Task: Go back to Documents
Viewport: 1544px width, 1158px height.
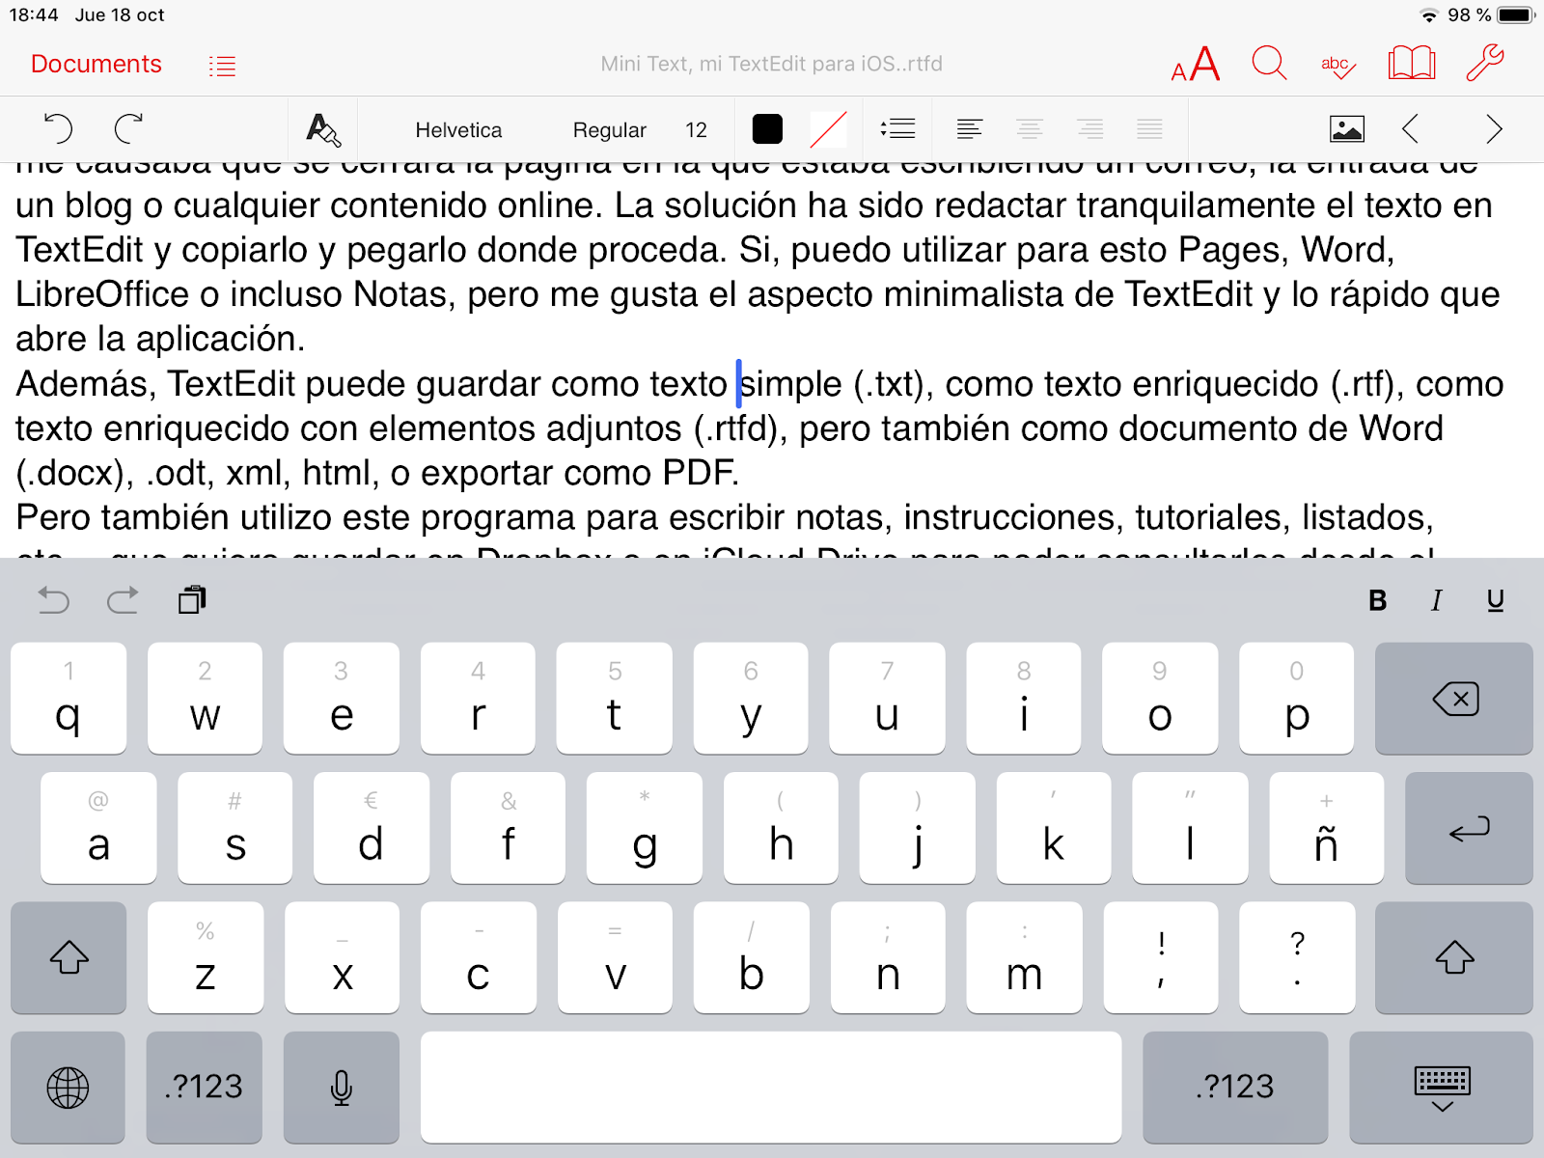Action: tap(96, 64)
